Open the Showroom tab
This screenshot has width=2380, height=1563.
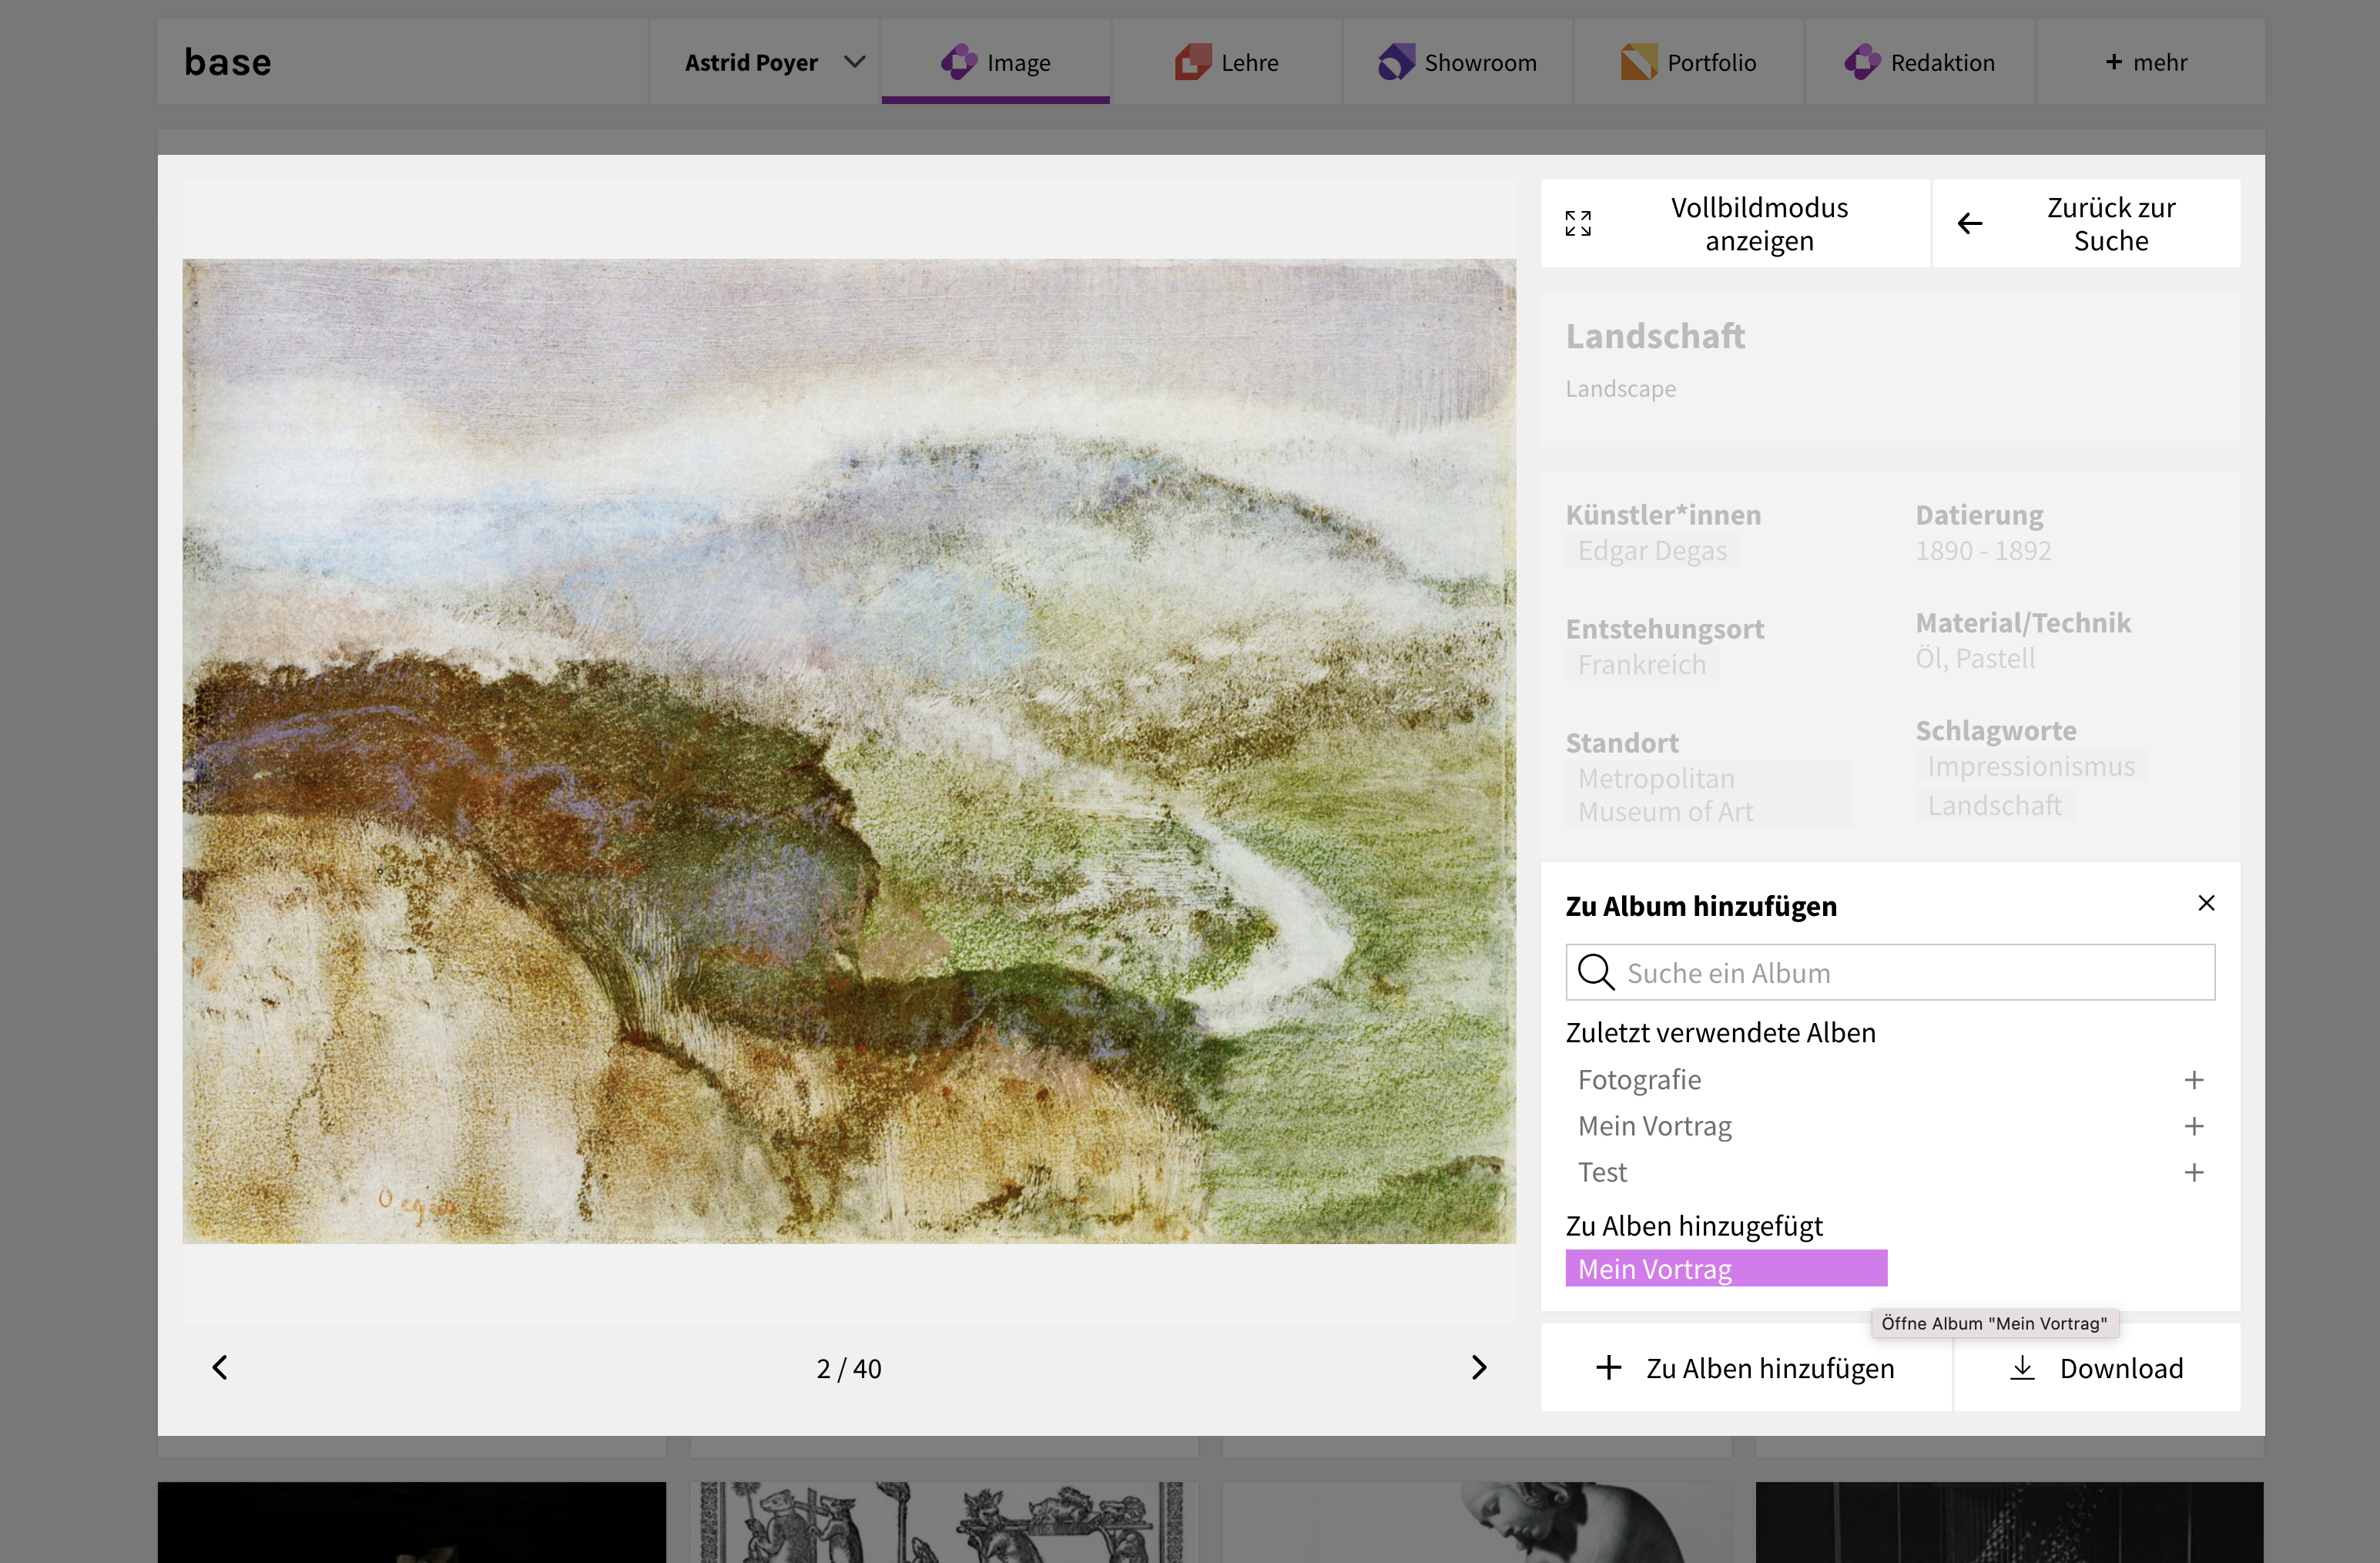point(1457,62)
